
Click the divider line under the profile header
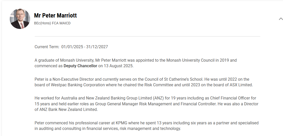pyautogui.click(x=147, y=37)
